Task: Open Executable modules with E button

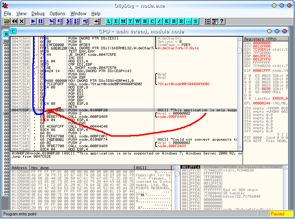Action: point(116,21)
